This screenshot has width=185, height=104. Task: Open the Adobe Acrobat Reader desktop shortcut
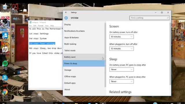[15, 9]
